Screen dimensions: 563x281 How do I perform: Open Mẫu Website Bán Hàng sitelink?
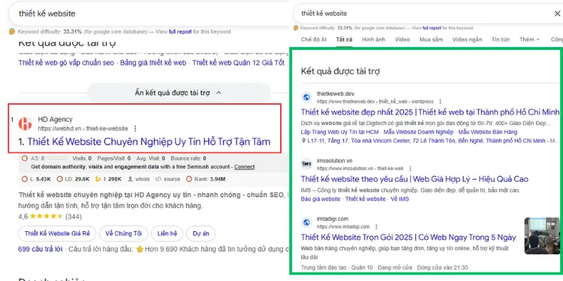click(x=488, y=132)
